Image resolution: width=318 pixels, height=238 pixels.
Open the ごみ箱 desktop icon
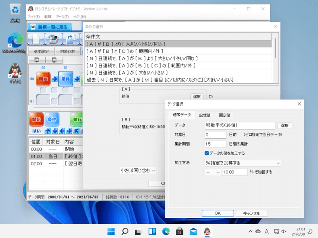coord(15,13)
